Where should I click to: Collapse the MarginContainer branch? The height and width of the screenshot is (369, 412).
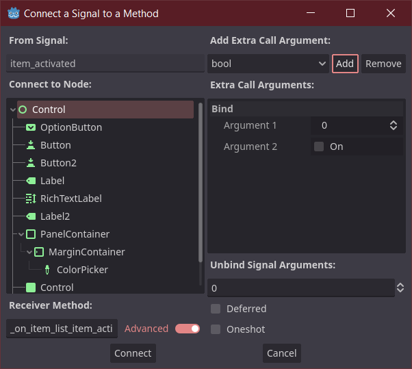(29, 252)
